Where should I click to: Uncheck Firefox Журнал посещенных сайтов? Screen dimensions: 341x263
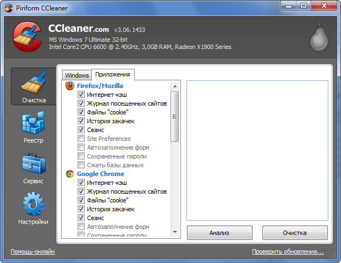click(x=81, y=103)
